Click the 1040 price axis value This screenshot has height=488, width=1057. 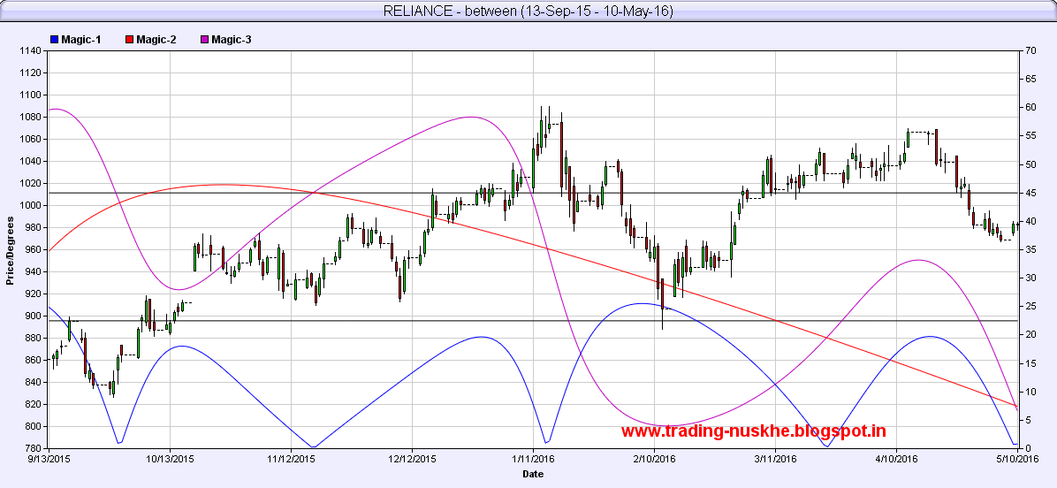tap(32, 161)
